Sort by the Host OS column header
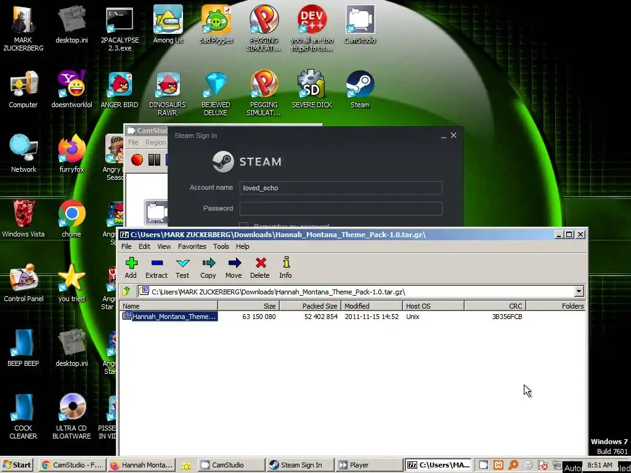 pos(433,306)
